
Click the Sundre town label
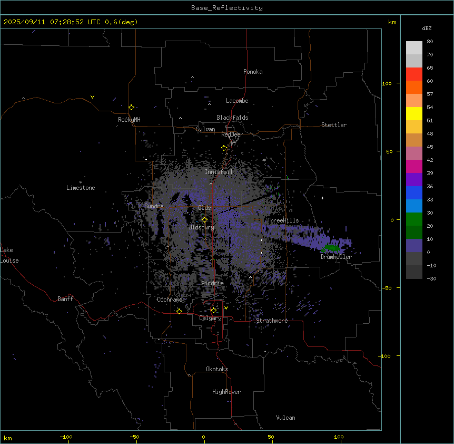154,206
